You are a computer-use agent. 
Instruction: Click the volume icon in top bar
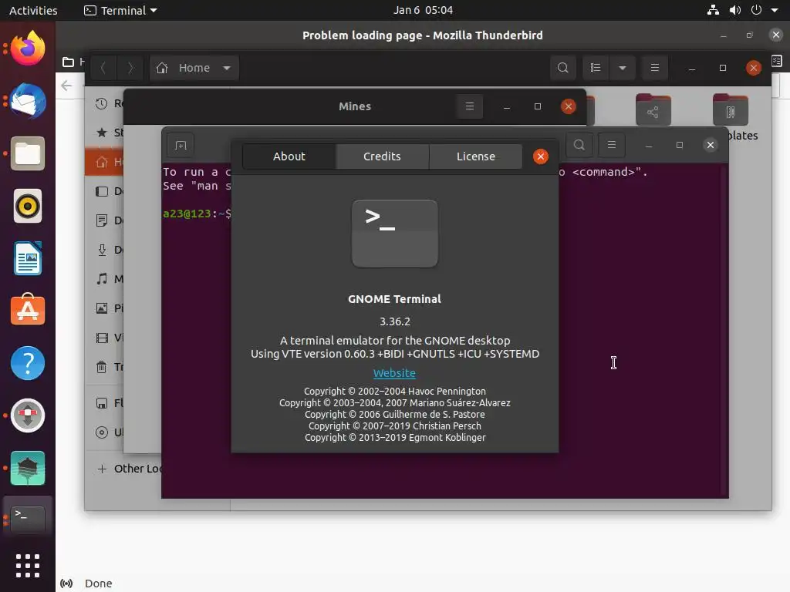click(x=735, y=10)
